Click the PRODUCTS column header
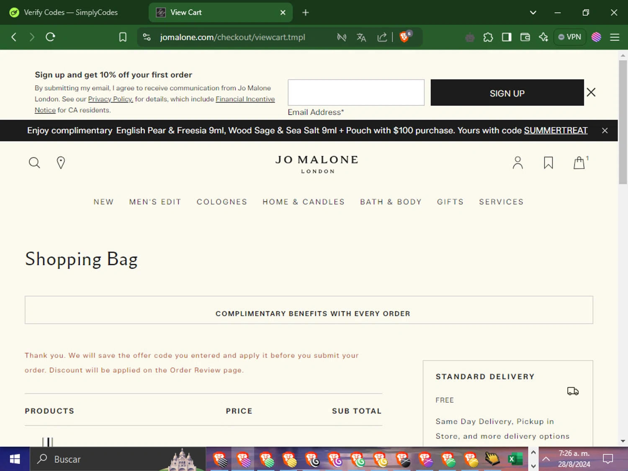 (49, 411)
